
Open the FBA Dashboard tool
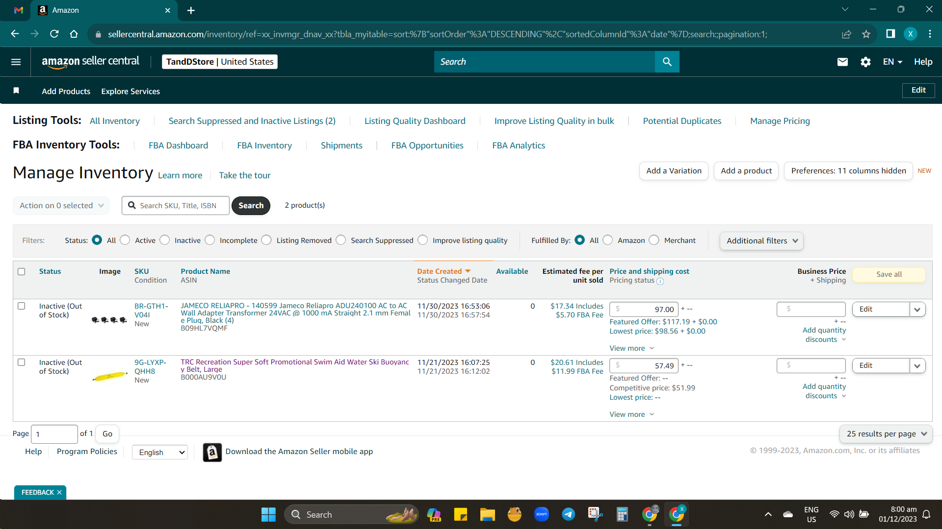pos(179,145)
